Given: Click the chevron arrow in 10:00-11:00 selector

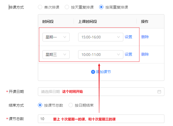Looking at the screenshot, I should click(x=118, y=55).
